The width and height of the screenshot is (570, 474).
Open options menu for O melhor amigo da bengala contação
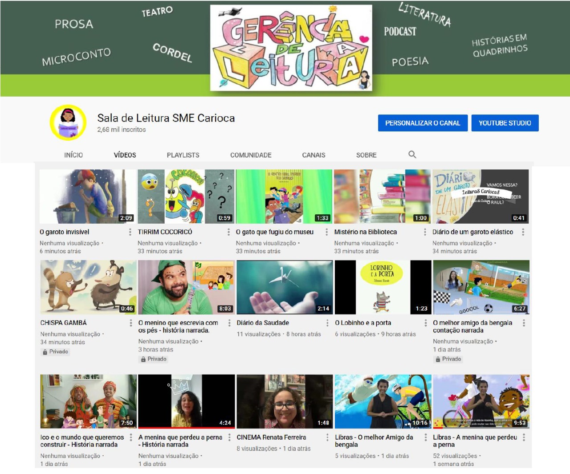(x=524, y=323)
